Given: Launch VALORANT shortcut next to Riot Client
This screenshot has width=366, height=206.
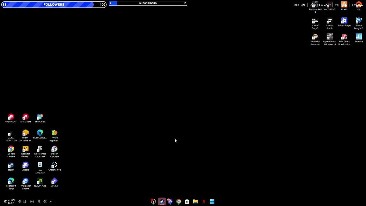Looking at the screenshot, I should click(11, 118).
